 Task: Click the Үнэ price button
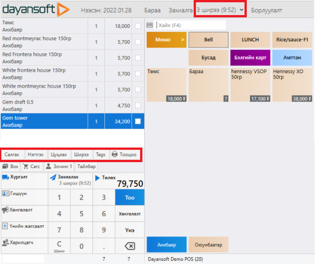[130, 230]
